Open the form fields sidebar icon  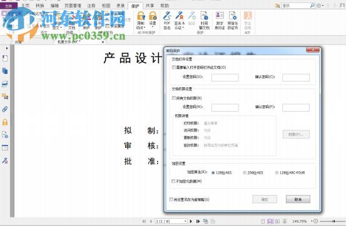pyautogui.click(x=5, y=147)
